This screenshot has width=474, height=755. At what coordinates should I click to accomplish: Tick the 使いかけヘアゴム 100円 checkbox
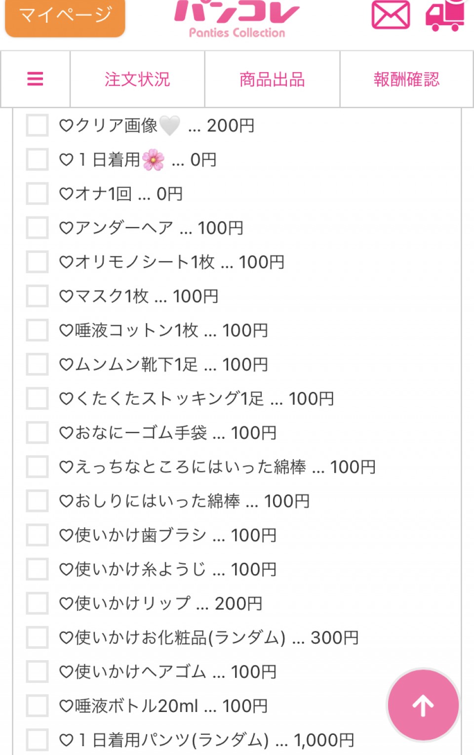tap(37, 671)
